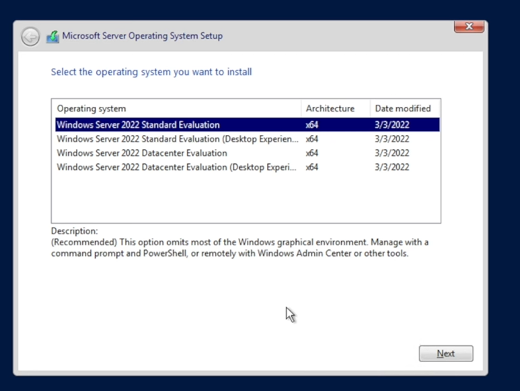Click the back arrow button
This screenshot has height=391, width=520.
30,36
